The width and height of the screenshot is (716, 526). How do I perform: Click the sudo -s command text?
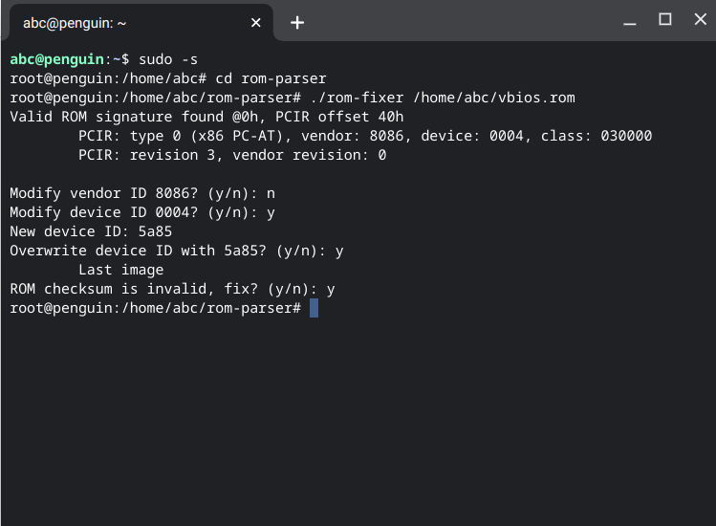click(168, 59)
